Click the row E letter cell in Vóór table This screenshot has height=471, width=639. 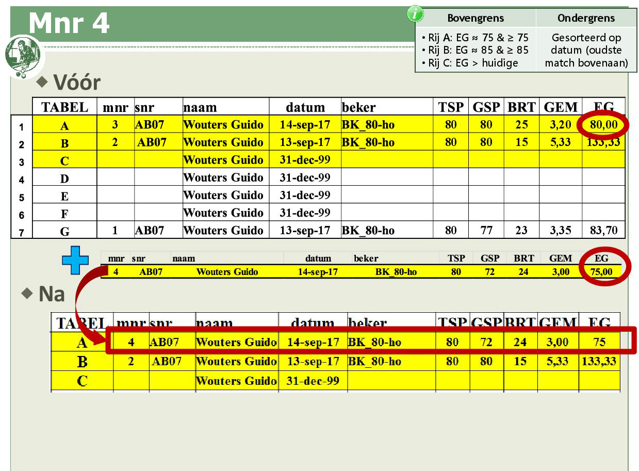64,197
